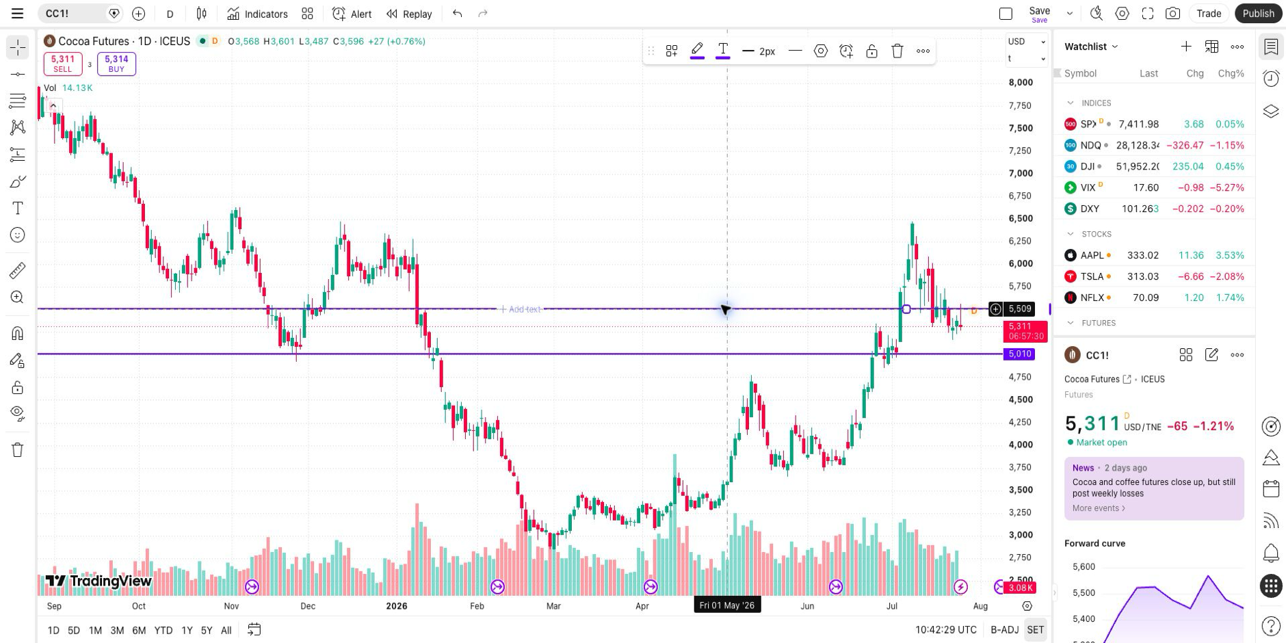Open the ruler measure tool
The height and width of the screenshot is (643, 1286).
18,270
